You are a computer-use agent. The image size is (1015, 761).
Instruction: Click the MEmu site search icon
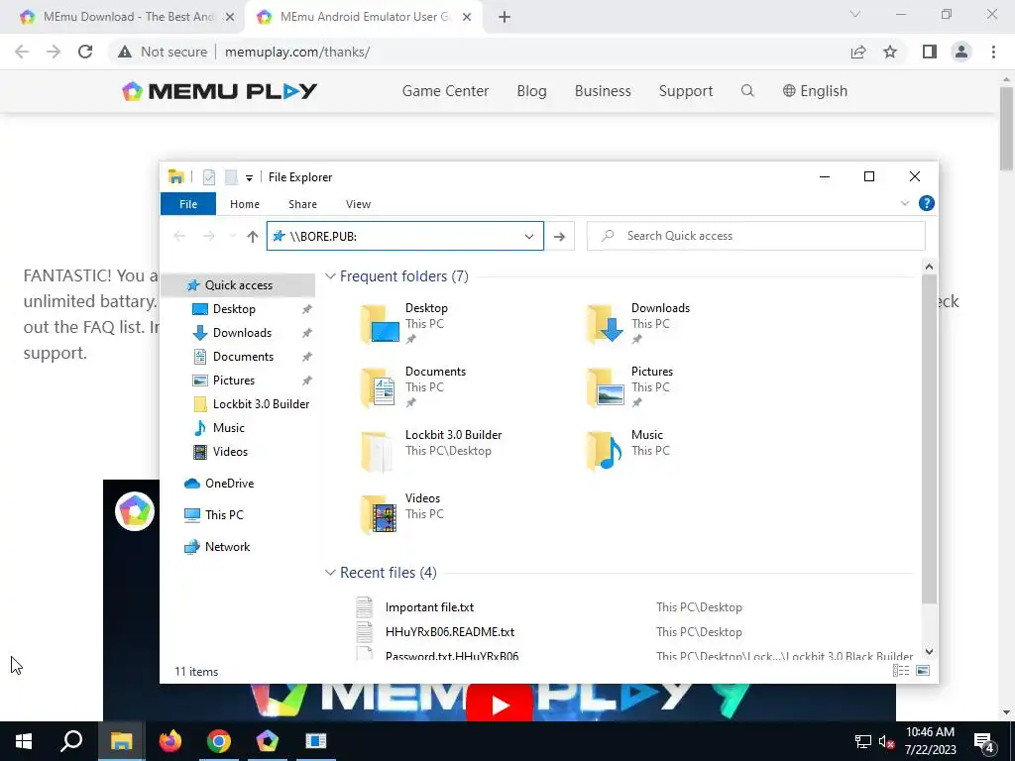click(747, 90)
